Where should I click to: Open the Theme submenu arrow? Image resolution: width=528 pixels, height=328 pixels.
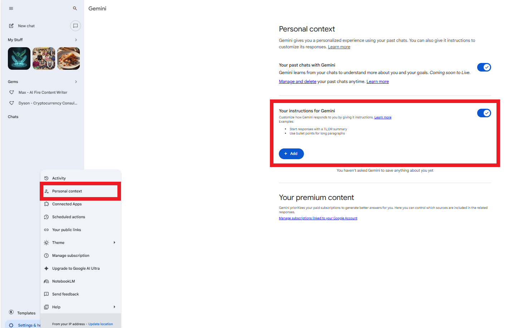coord(115,242)
